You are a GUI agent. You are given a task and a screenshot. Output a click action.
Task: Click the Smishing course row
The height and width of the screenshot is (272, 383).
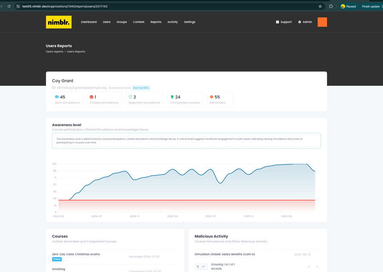tap(114, 269)
